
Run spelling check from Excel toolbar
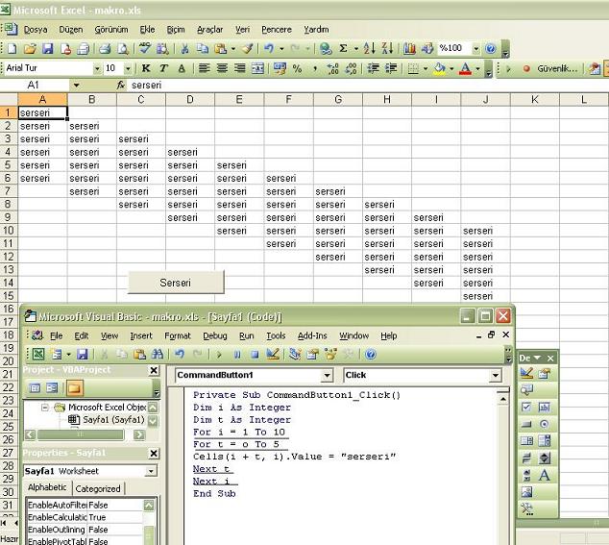(x=144, y=49)
